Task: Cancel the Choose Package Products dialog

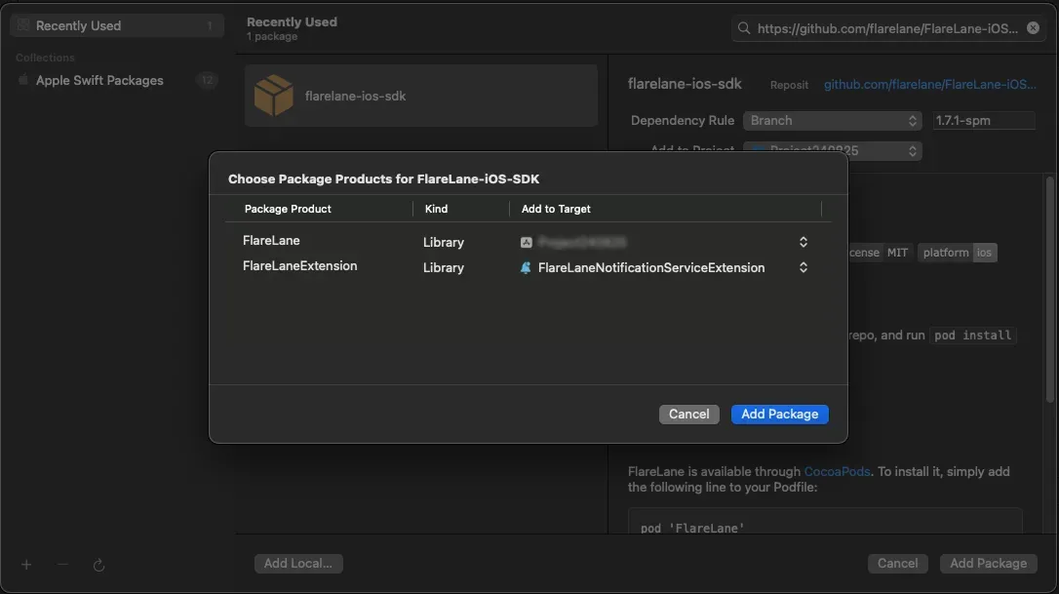Action: 688,415
